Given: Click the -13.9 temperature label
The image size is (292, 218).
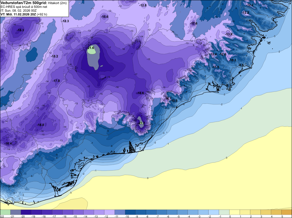Looking at the screenshot, I should 229,34.
